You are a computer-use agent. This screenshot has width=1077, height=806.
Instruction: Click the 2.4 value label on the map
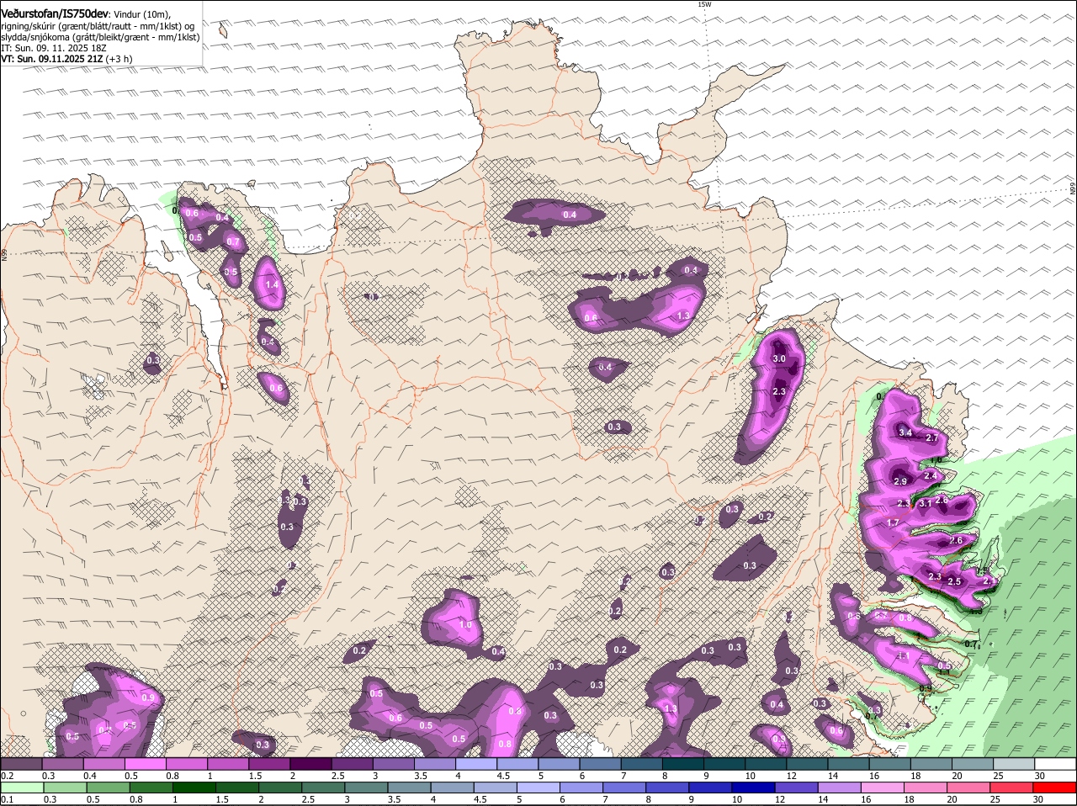coord(931,475)
